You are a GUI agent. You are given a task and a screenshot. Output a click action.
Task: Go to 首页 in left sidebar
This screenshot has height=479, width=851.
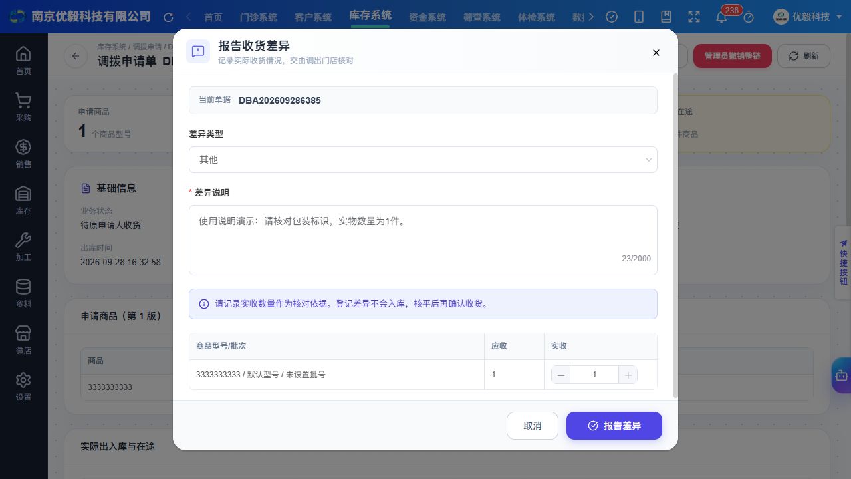click(23, 60)
